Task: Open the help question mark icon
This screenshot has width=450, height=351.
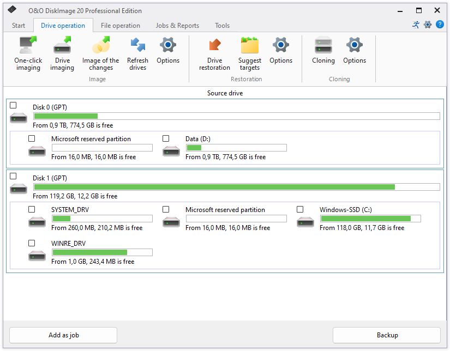Action: (x=440, y=25)
